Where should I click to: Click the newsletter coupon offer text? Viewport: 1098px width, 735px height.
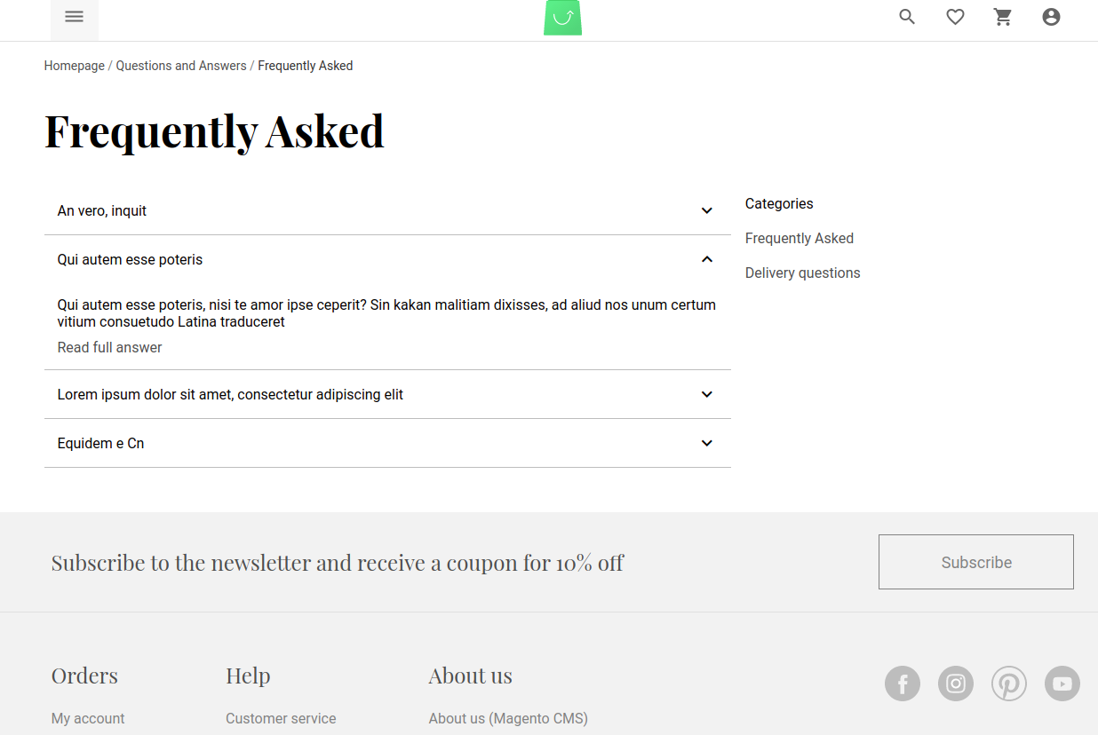(x=338, y=563)
